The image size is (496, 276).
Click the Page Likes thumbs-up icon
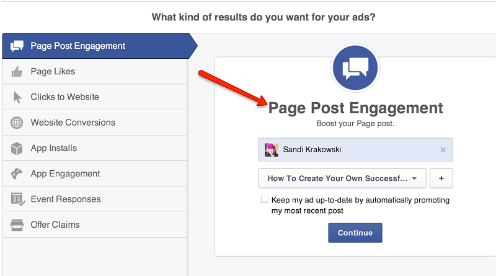[x=17, y=72]
